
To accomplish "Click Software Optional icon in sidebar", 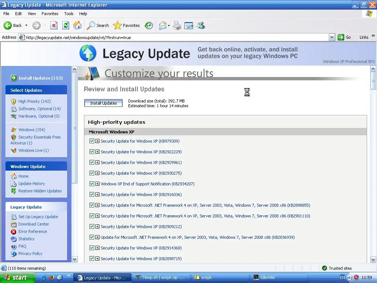I will [14, 109].
